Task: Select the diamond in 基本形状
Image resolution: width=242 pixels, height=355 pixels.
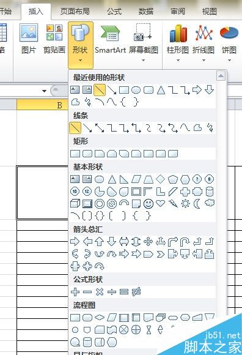Action: click(x=161, y=179)
